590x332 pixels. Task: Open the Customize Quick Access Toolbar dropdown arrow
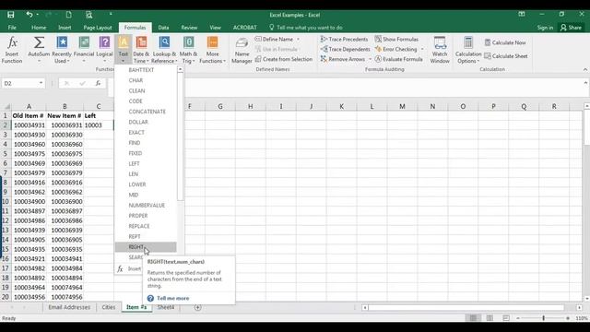pyautogui.click(x=111, y=15)
